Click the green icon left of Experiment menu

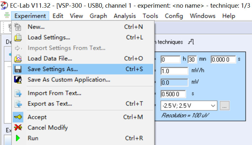(x=6, y=16)
